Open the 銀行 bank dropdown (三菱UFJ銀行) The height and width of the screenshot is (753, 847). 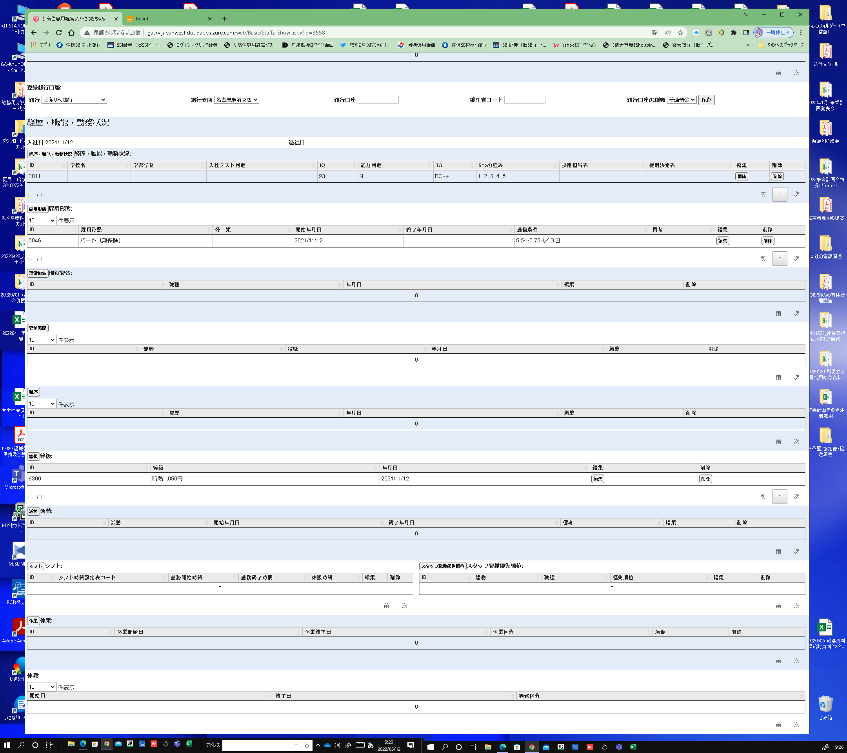74,100
